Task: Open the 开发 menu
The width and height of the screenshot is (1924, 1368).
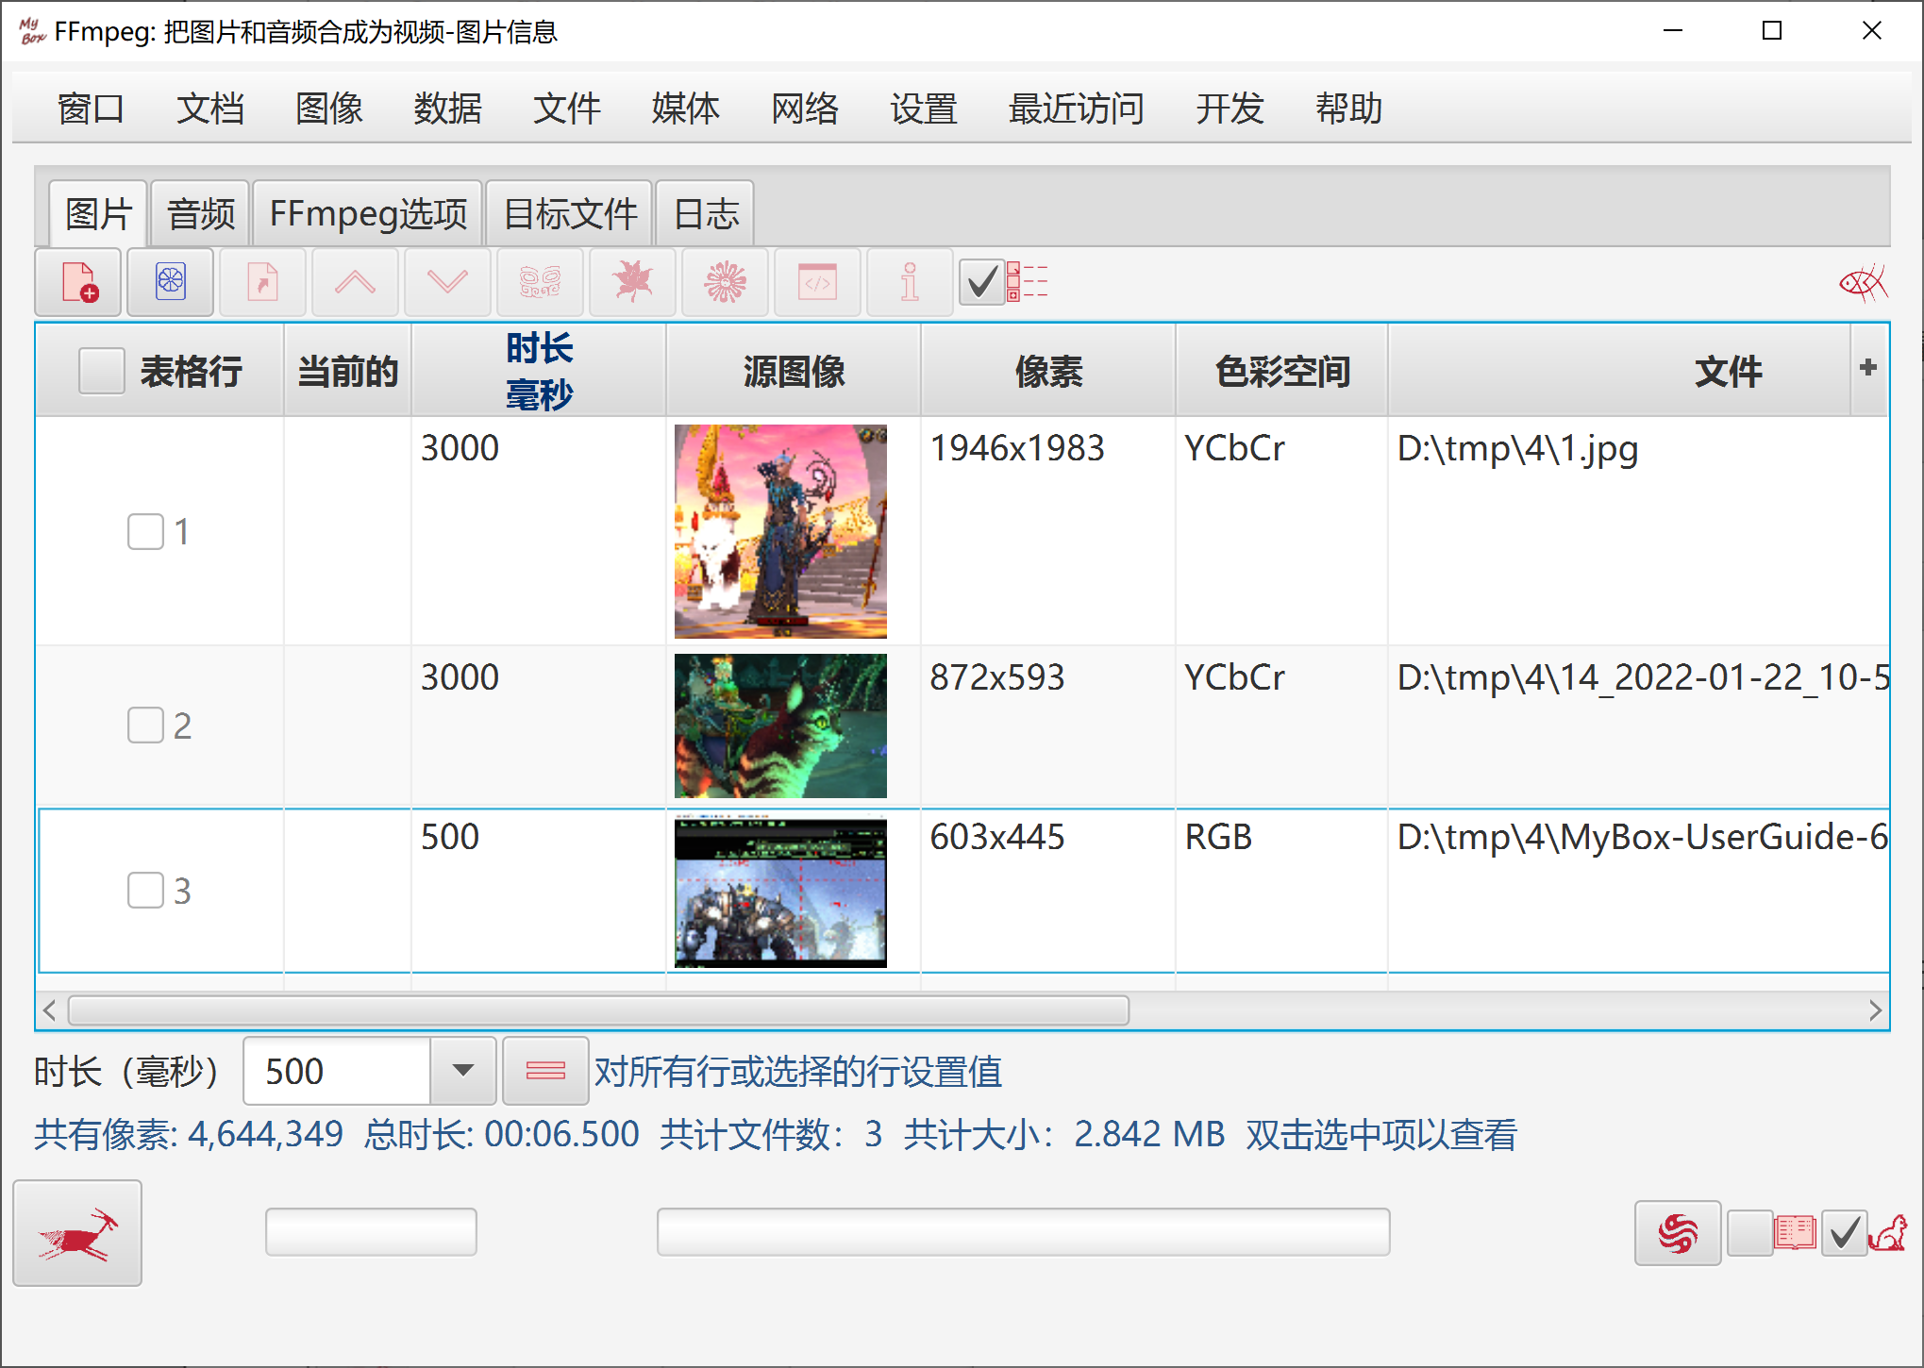Action: [1230, 108]
